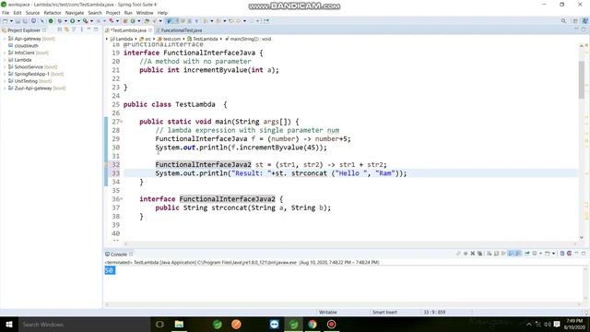Image resolution: width=590 pixels, height=332 pixels.
Task: Click the Open Perspective icon at top right
Action: [575, 21]
